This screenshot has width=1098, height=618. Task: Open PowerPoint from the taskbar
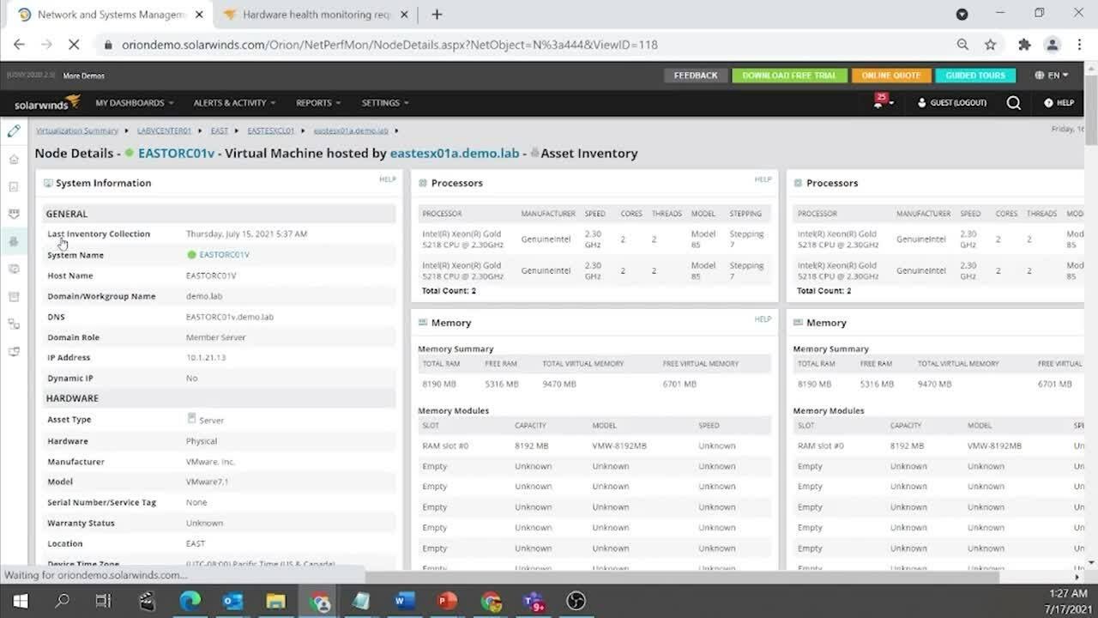tap(448, 601)
